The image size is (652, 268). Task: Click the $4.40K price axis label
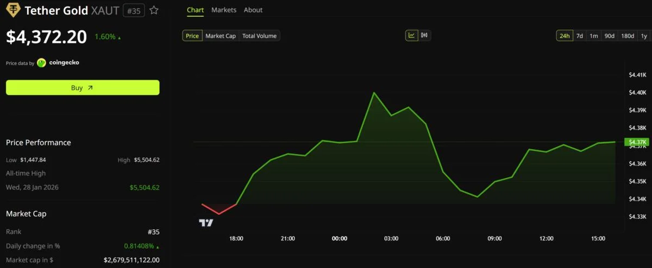[637, 93]
